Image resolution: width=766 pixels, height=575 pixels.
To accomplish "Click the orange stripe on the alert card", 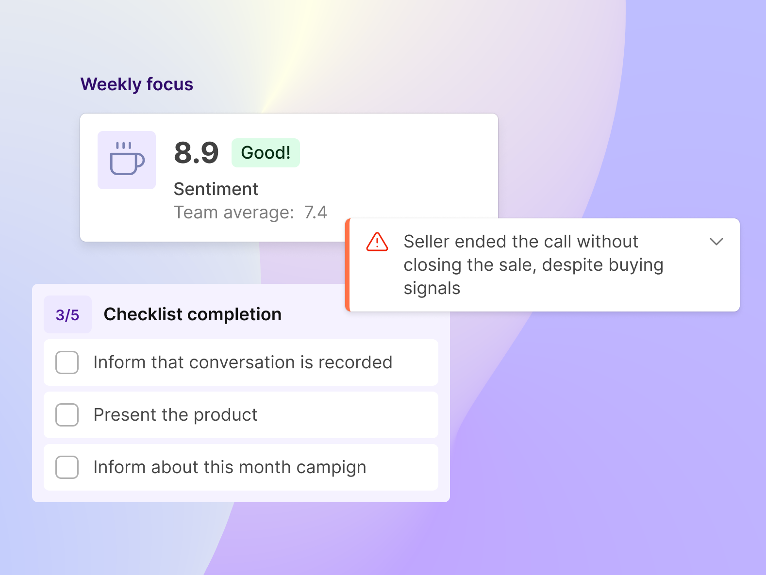I will (x=348, y=265).
